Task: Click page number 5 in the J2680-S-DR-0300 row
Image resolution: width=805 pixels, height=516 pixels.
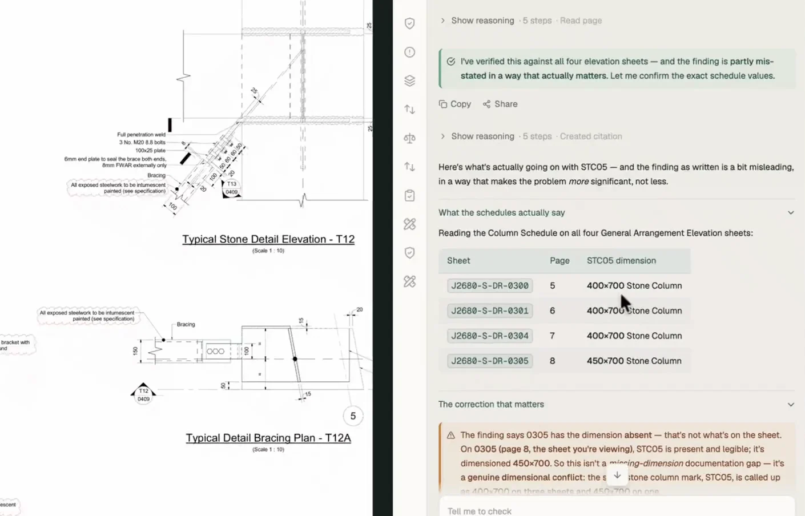Action: click(x=552, y=285)
